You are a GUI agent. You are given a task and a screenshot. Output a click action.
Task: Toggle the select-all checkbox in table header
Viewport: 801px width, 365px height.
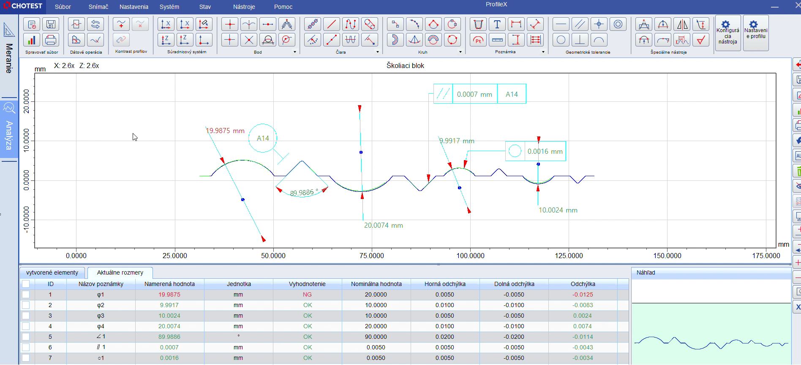[x=26, y=284]
